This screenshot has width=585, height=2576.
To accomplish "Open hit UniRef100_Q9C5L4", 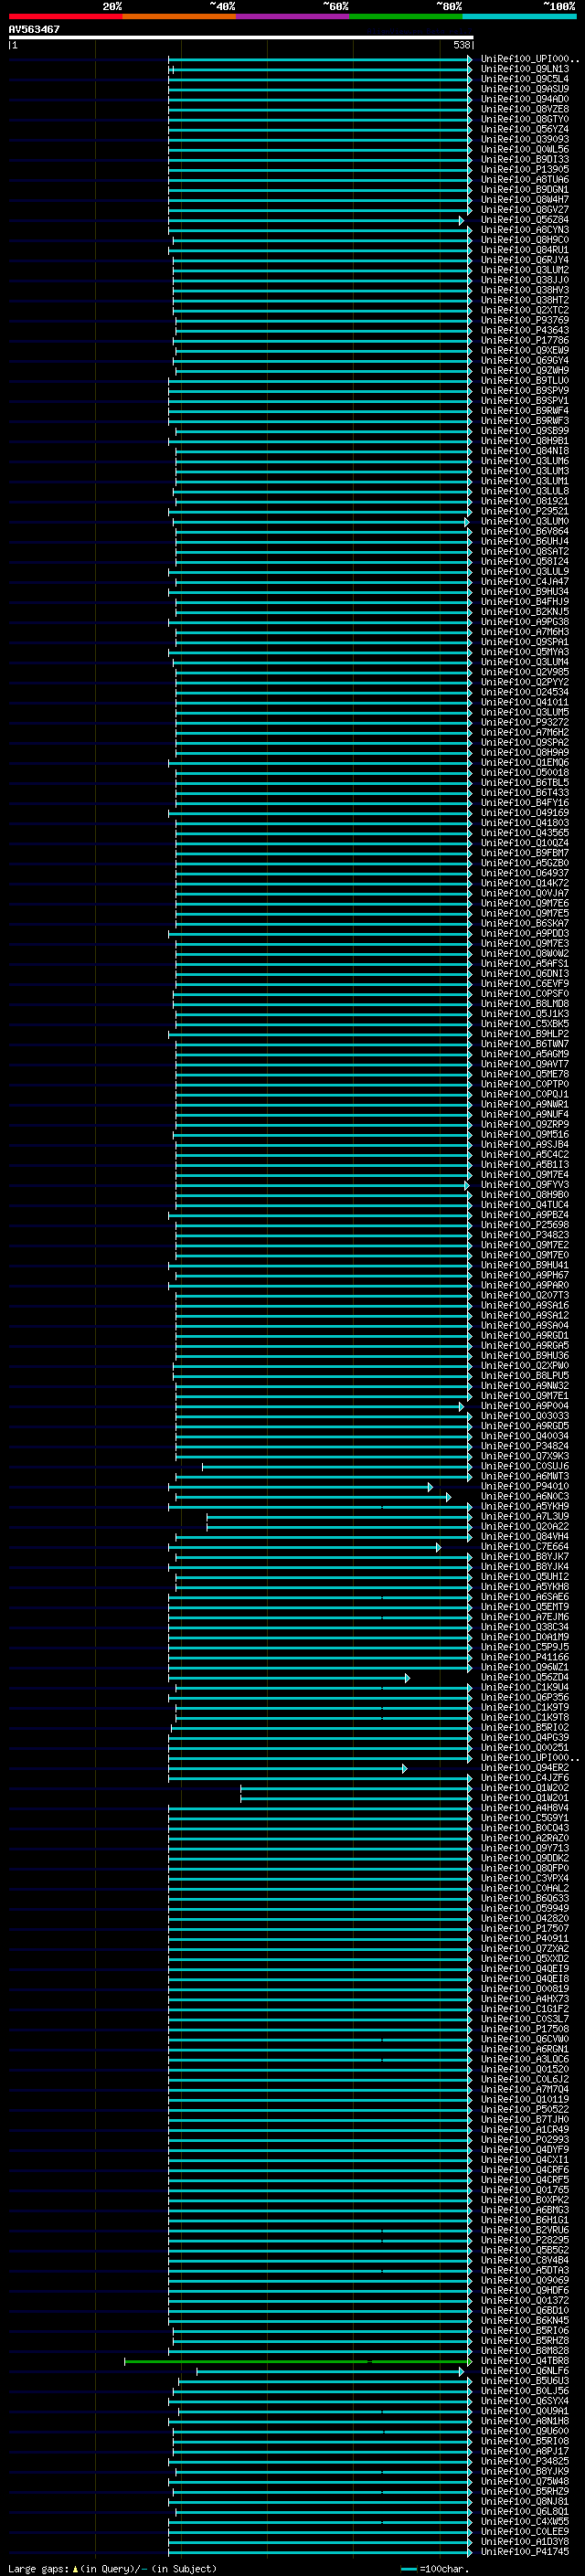I will pos(525,79).
